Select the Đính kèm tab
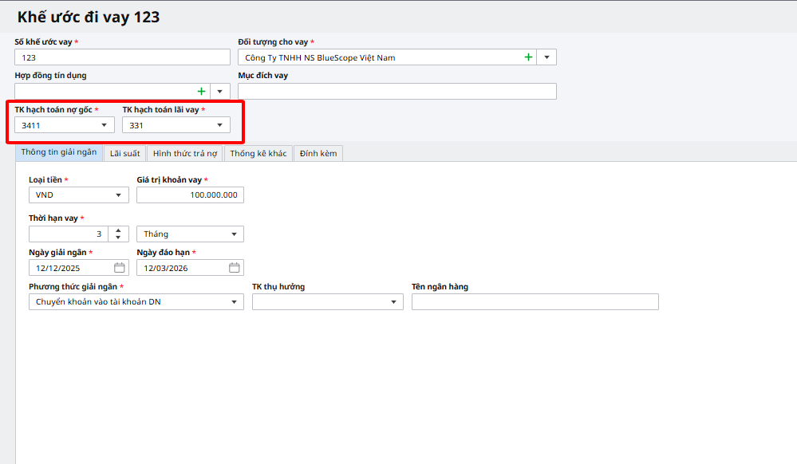Viewport: 797px width, 464px height. (318, 153)
